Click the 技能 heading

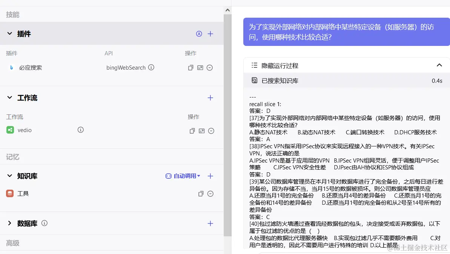pos(12,15)
